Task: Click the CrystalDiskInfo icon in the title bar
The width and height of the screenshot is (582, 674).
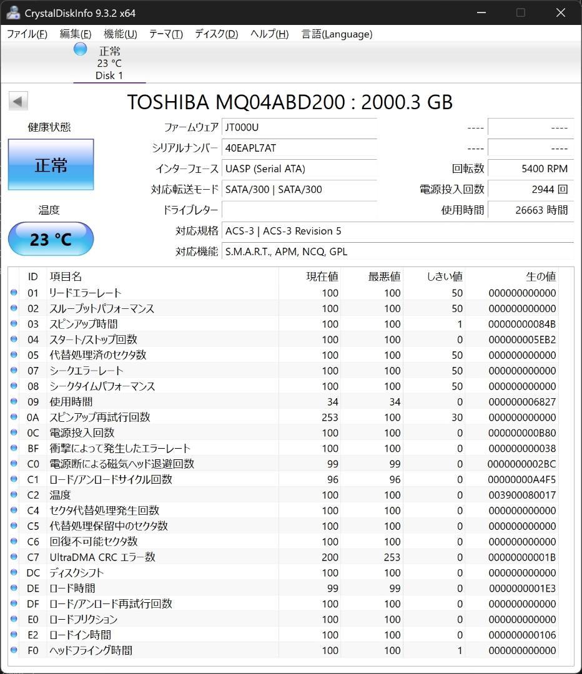Action: pos(14,12)
